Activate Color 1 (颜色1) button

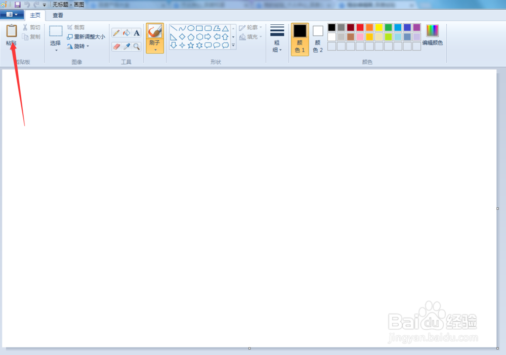(300, 39)
